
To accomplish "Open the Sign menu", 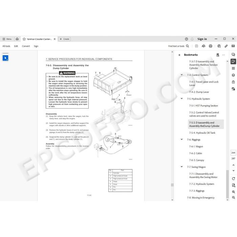I will tap(36, 46).
